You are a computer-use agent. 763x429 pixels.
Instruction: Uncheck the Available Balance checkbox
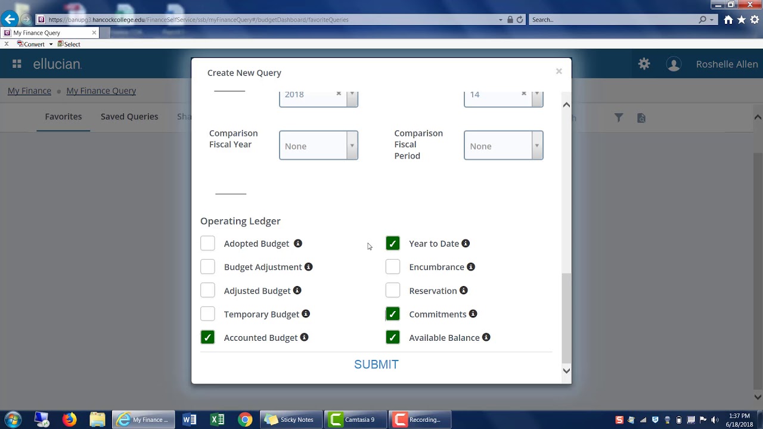coord(392,337)
